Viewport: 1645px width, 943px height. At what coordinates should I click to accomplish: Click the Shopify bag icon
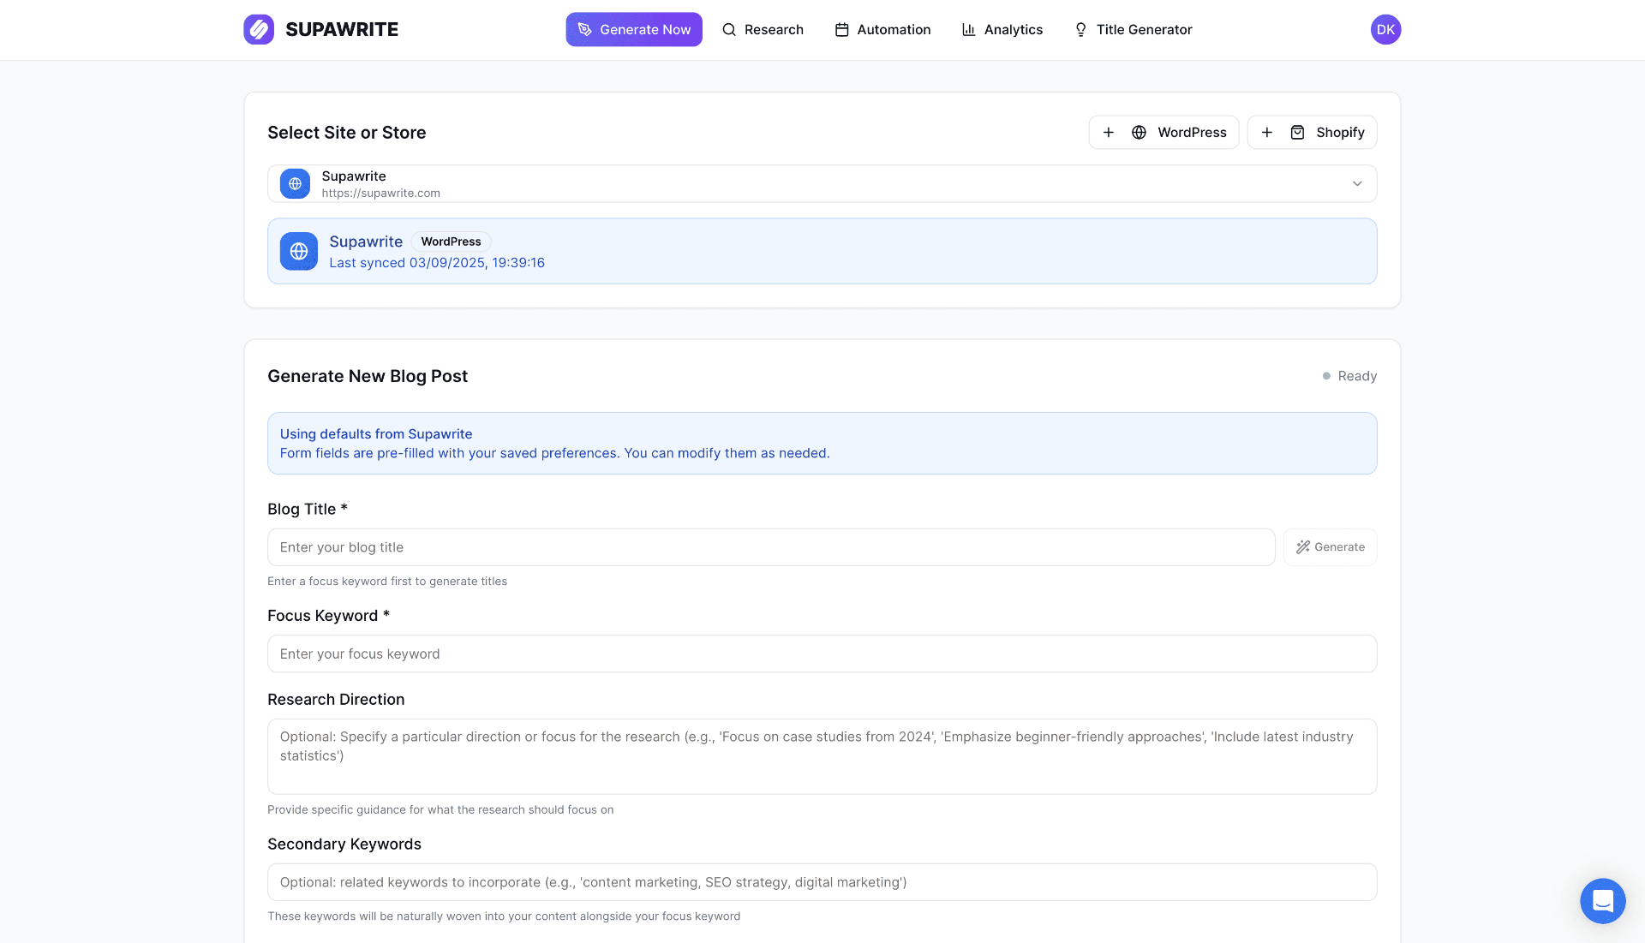point(1297,132)
